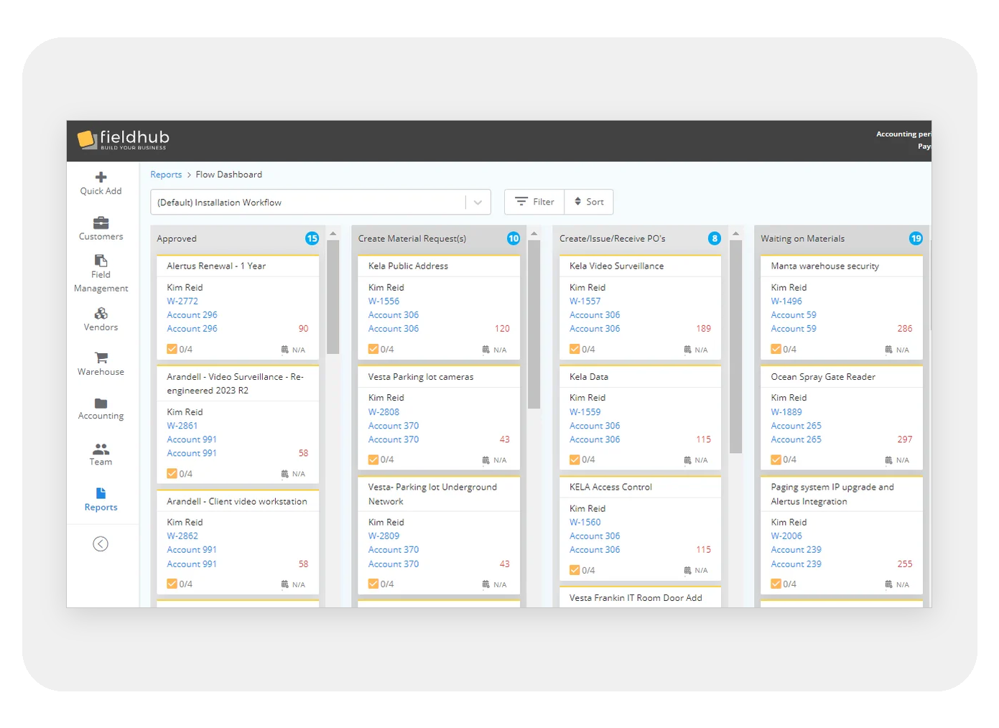
Task: Toggle the task checkbox on the Kela Data card
Action: (575, 459)
